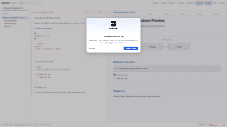
Task: Click the About link in the status bar
Action: pos(37,125)
